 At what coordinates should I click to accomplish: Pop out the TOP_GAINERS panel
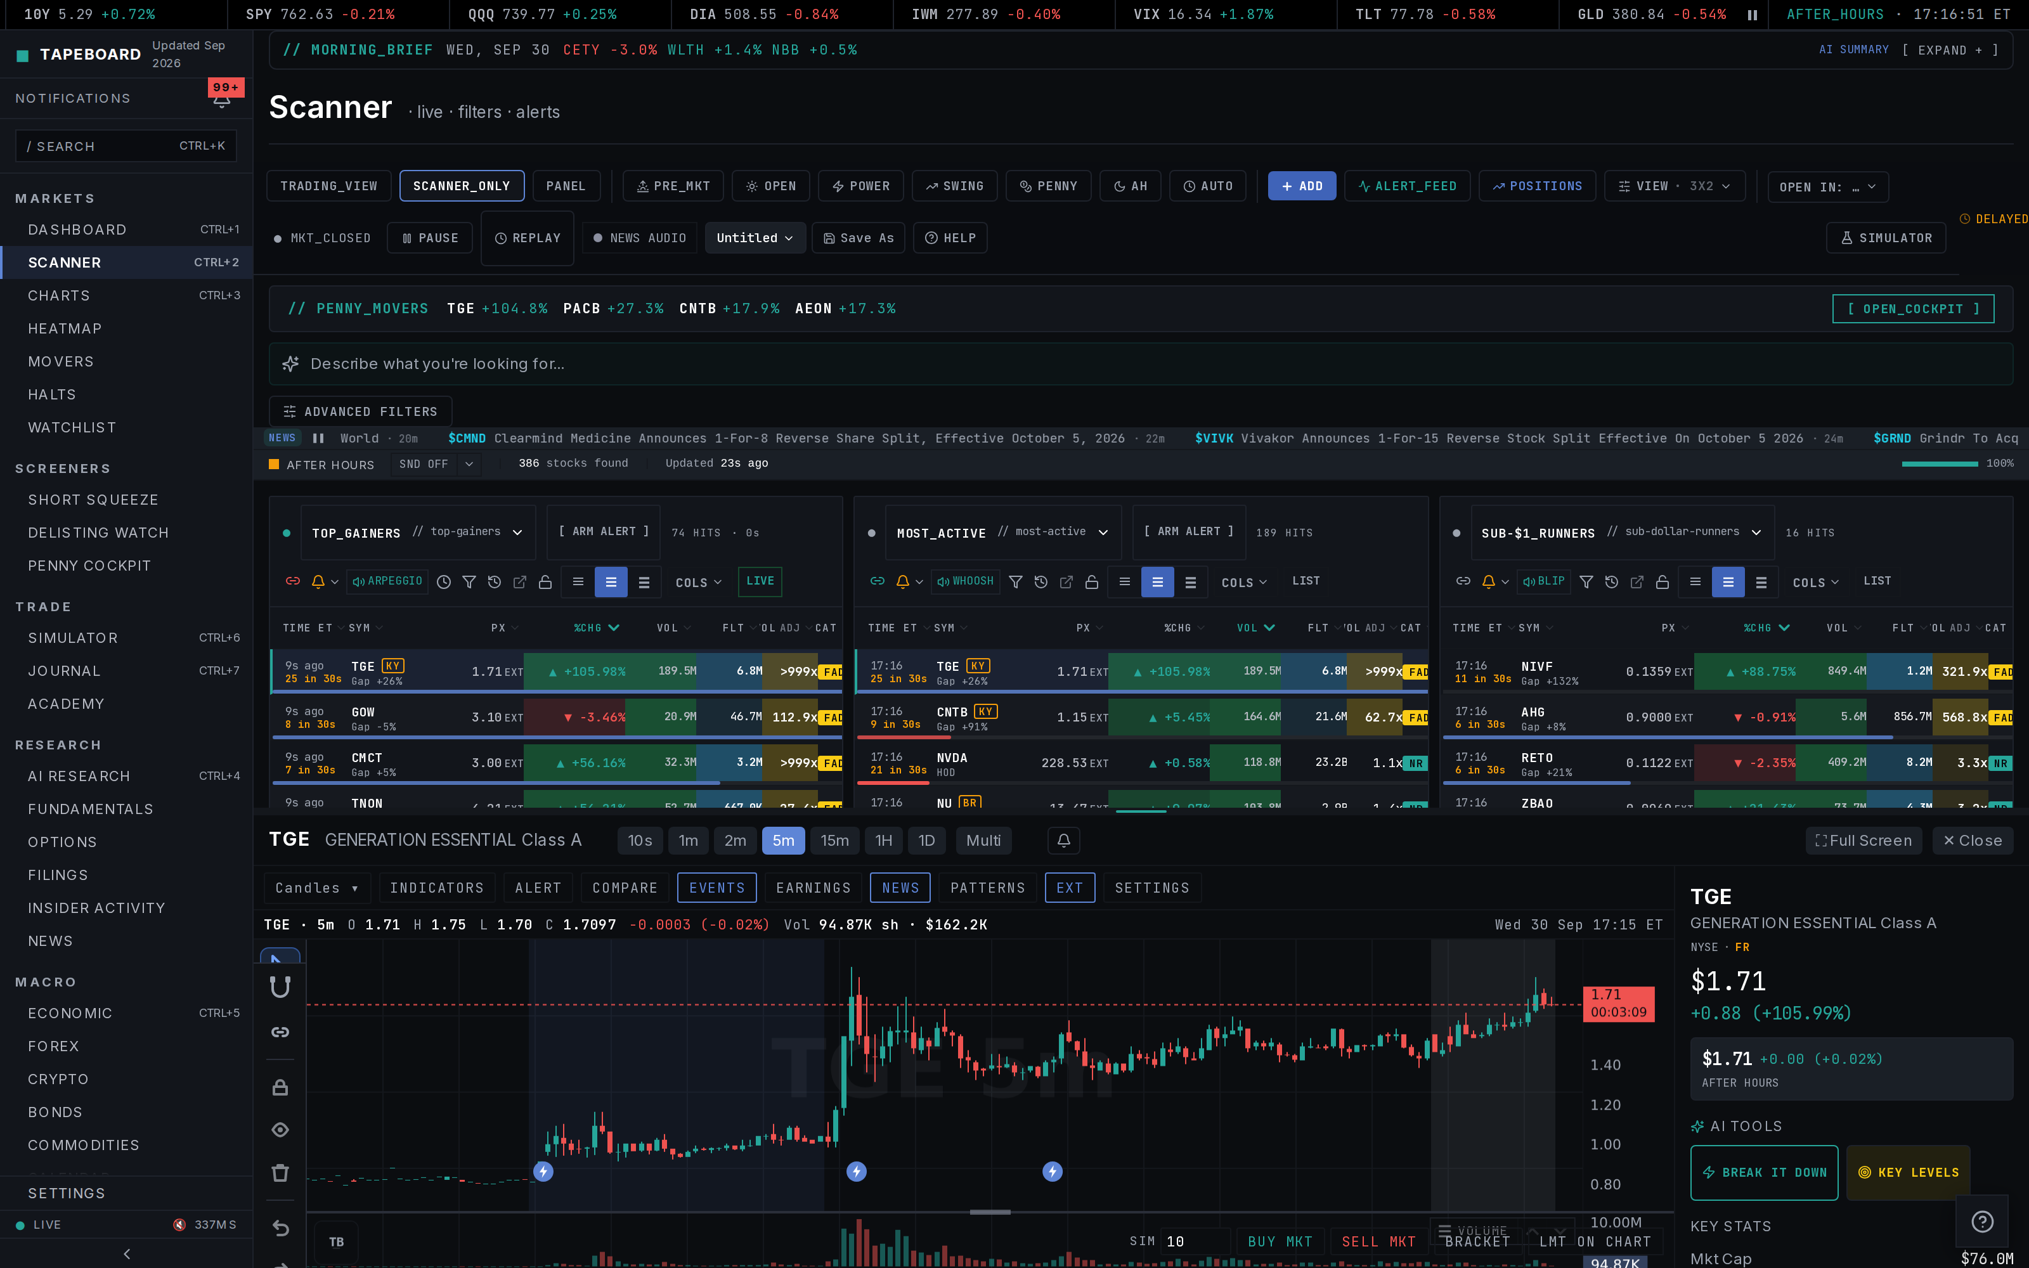(520, 581)
